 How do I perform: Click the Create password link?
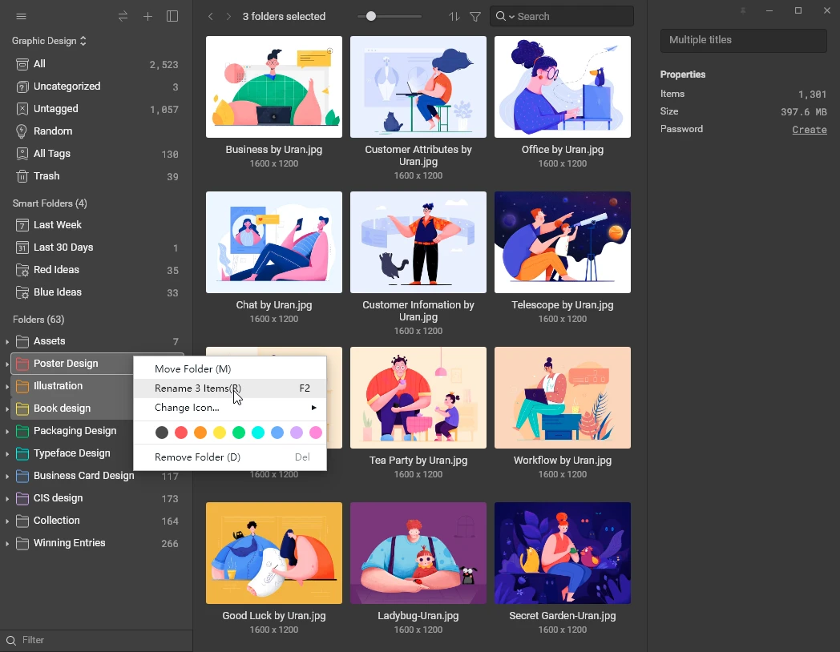809,129
